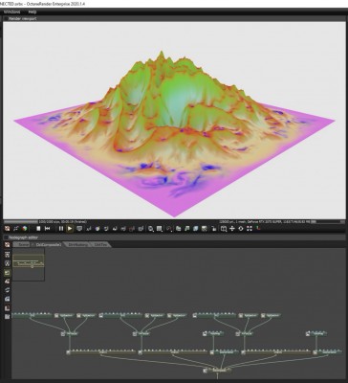Toggle the lock icon in render toolbar

pos(214,229)
